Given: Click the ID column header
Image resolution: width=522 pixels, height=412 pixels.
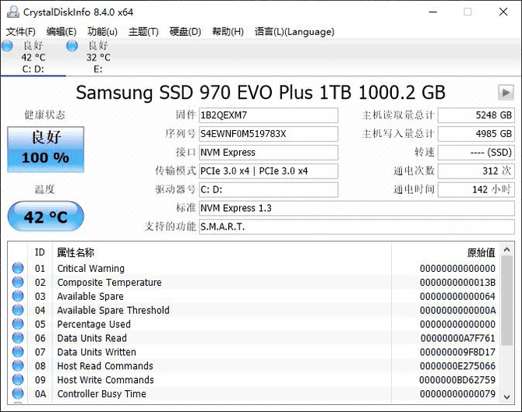Looking at the screenshot, I should pyautogui.click(x=40, y=252).
